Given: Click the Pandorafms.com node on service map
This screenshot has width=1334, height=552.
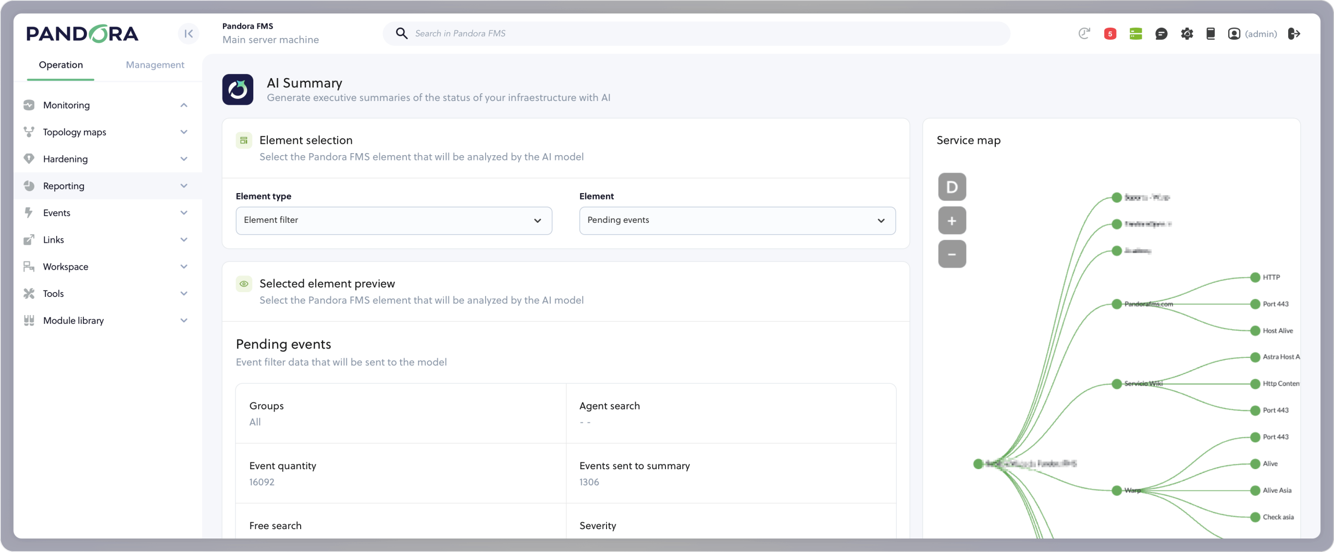Looking at the screenshot, I should coord(1117,304).
